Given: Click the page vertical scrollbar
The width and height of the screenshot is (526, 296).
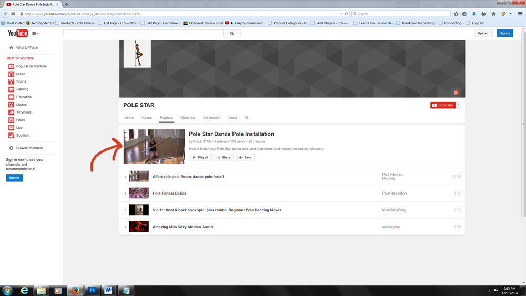Looking at the screenshot, I should coord(524,124).
